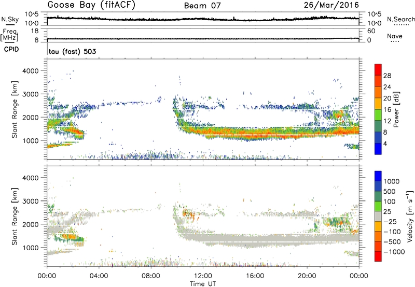Select the '18' frequency axis tick label
This screenshot has height=287, width=415.
35,31
